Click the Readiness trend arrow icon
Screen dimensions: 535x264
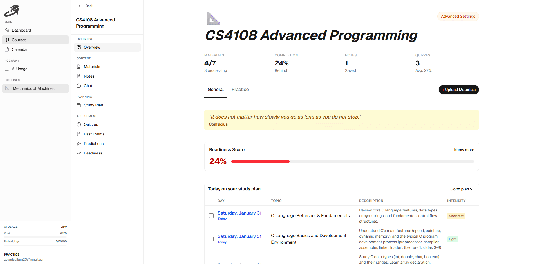click(x=79, y=153)
